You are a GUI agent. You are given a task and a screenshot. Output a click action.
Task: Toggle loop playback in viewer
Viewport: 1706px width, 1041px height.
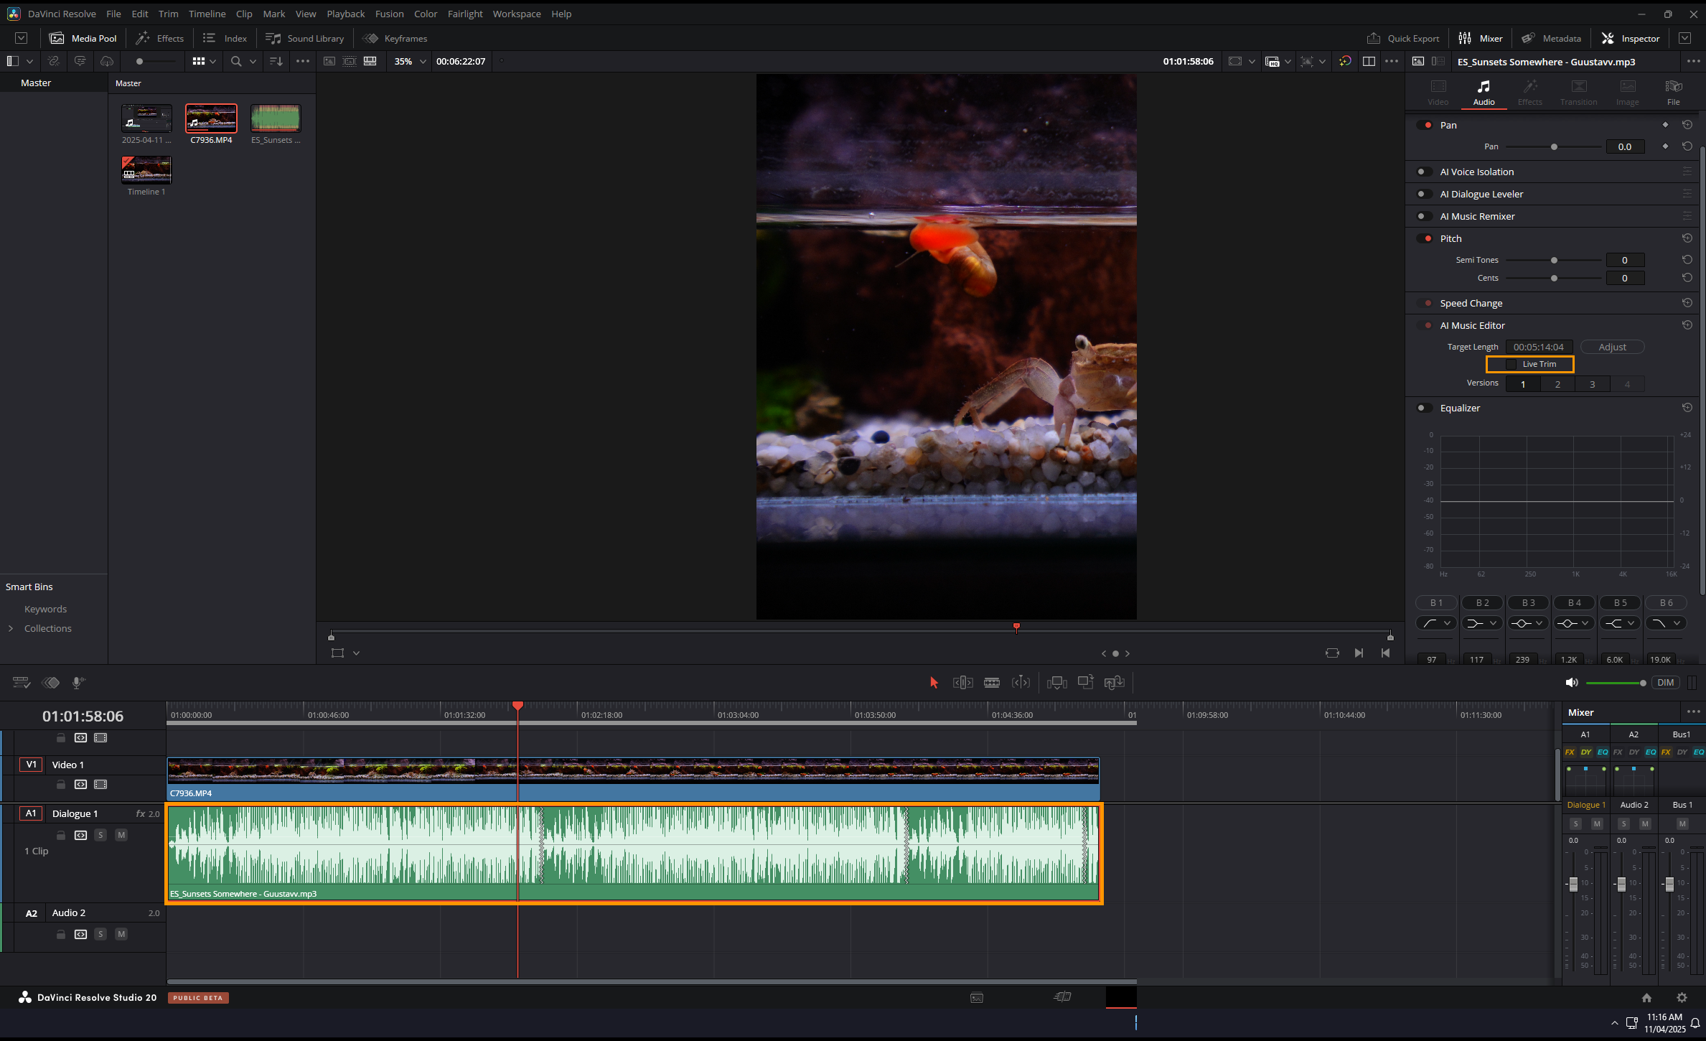(x=1332, y=653)
